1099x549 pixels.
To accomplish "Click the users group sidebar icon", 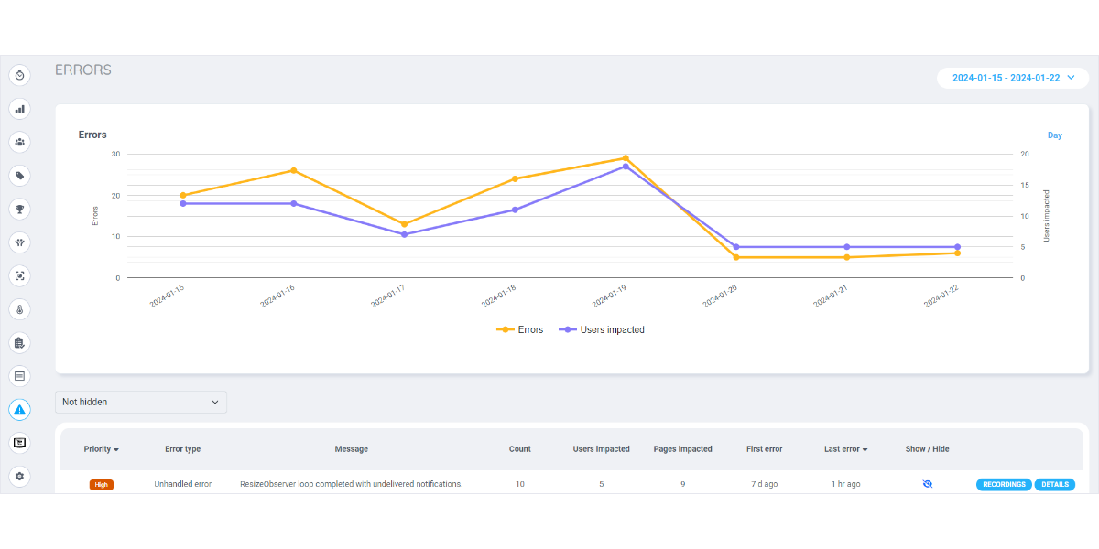I will click(19, 142).
